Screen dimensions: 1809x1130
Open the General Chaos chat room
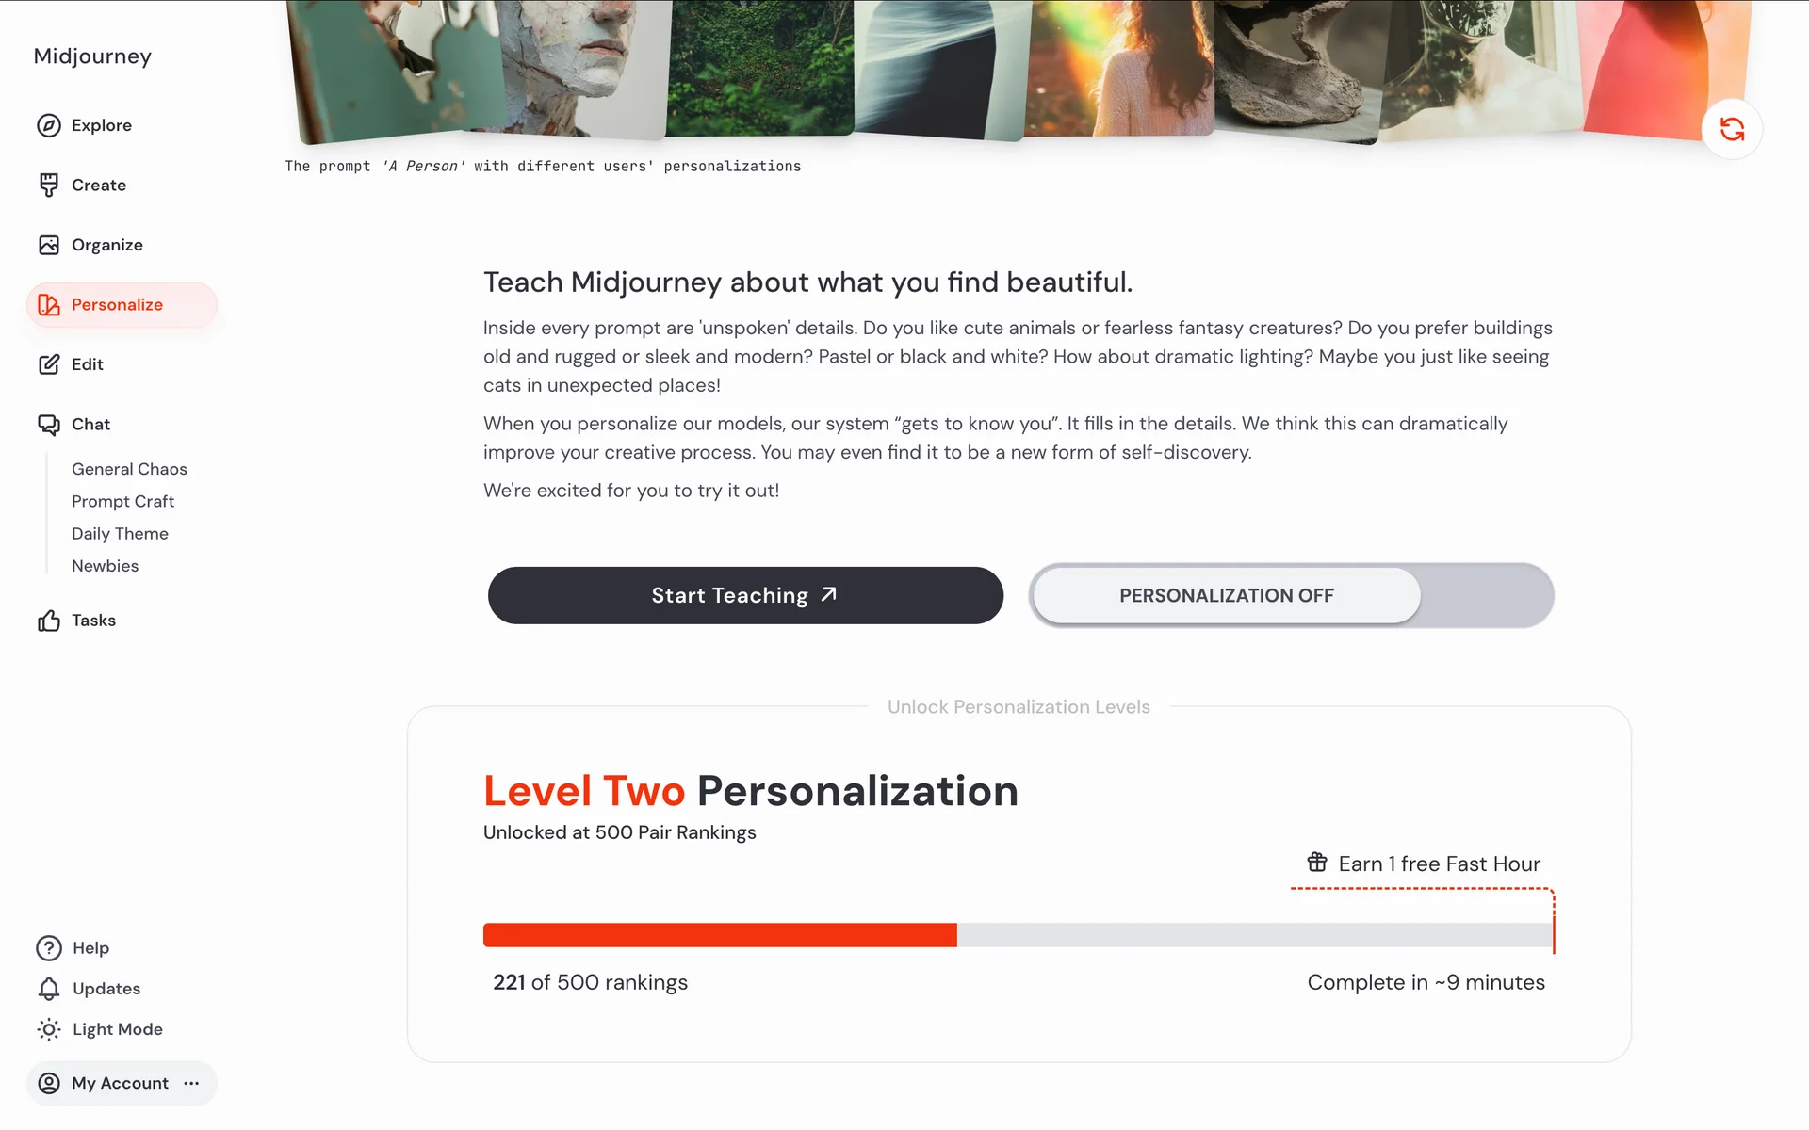coord(129,469)
